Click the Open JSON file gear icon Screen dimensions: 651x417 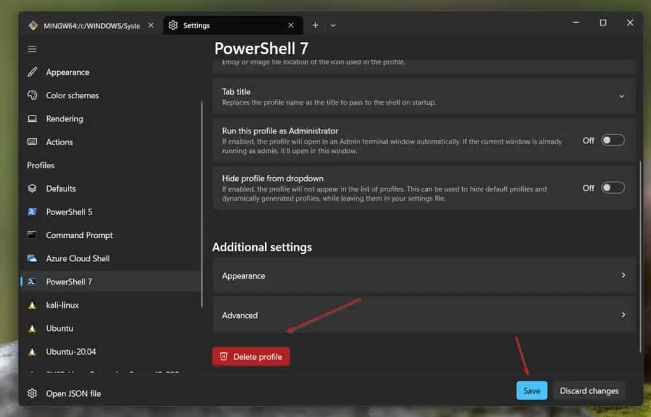pyautogui.click(x=32, y=394)
